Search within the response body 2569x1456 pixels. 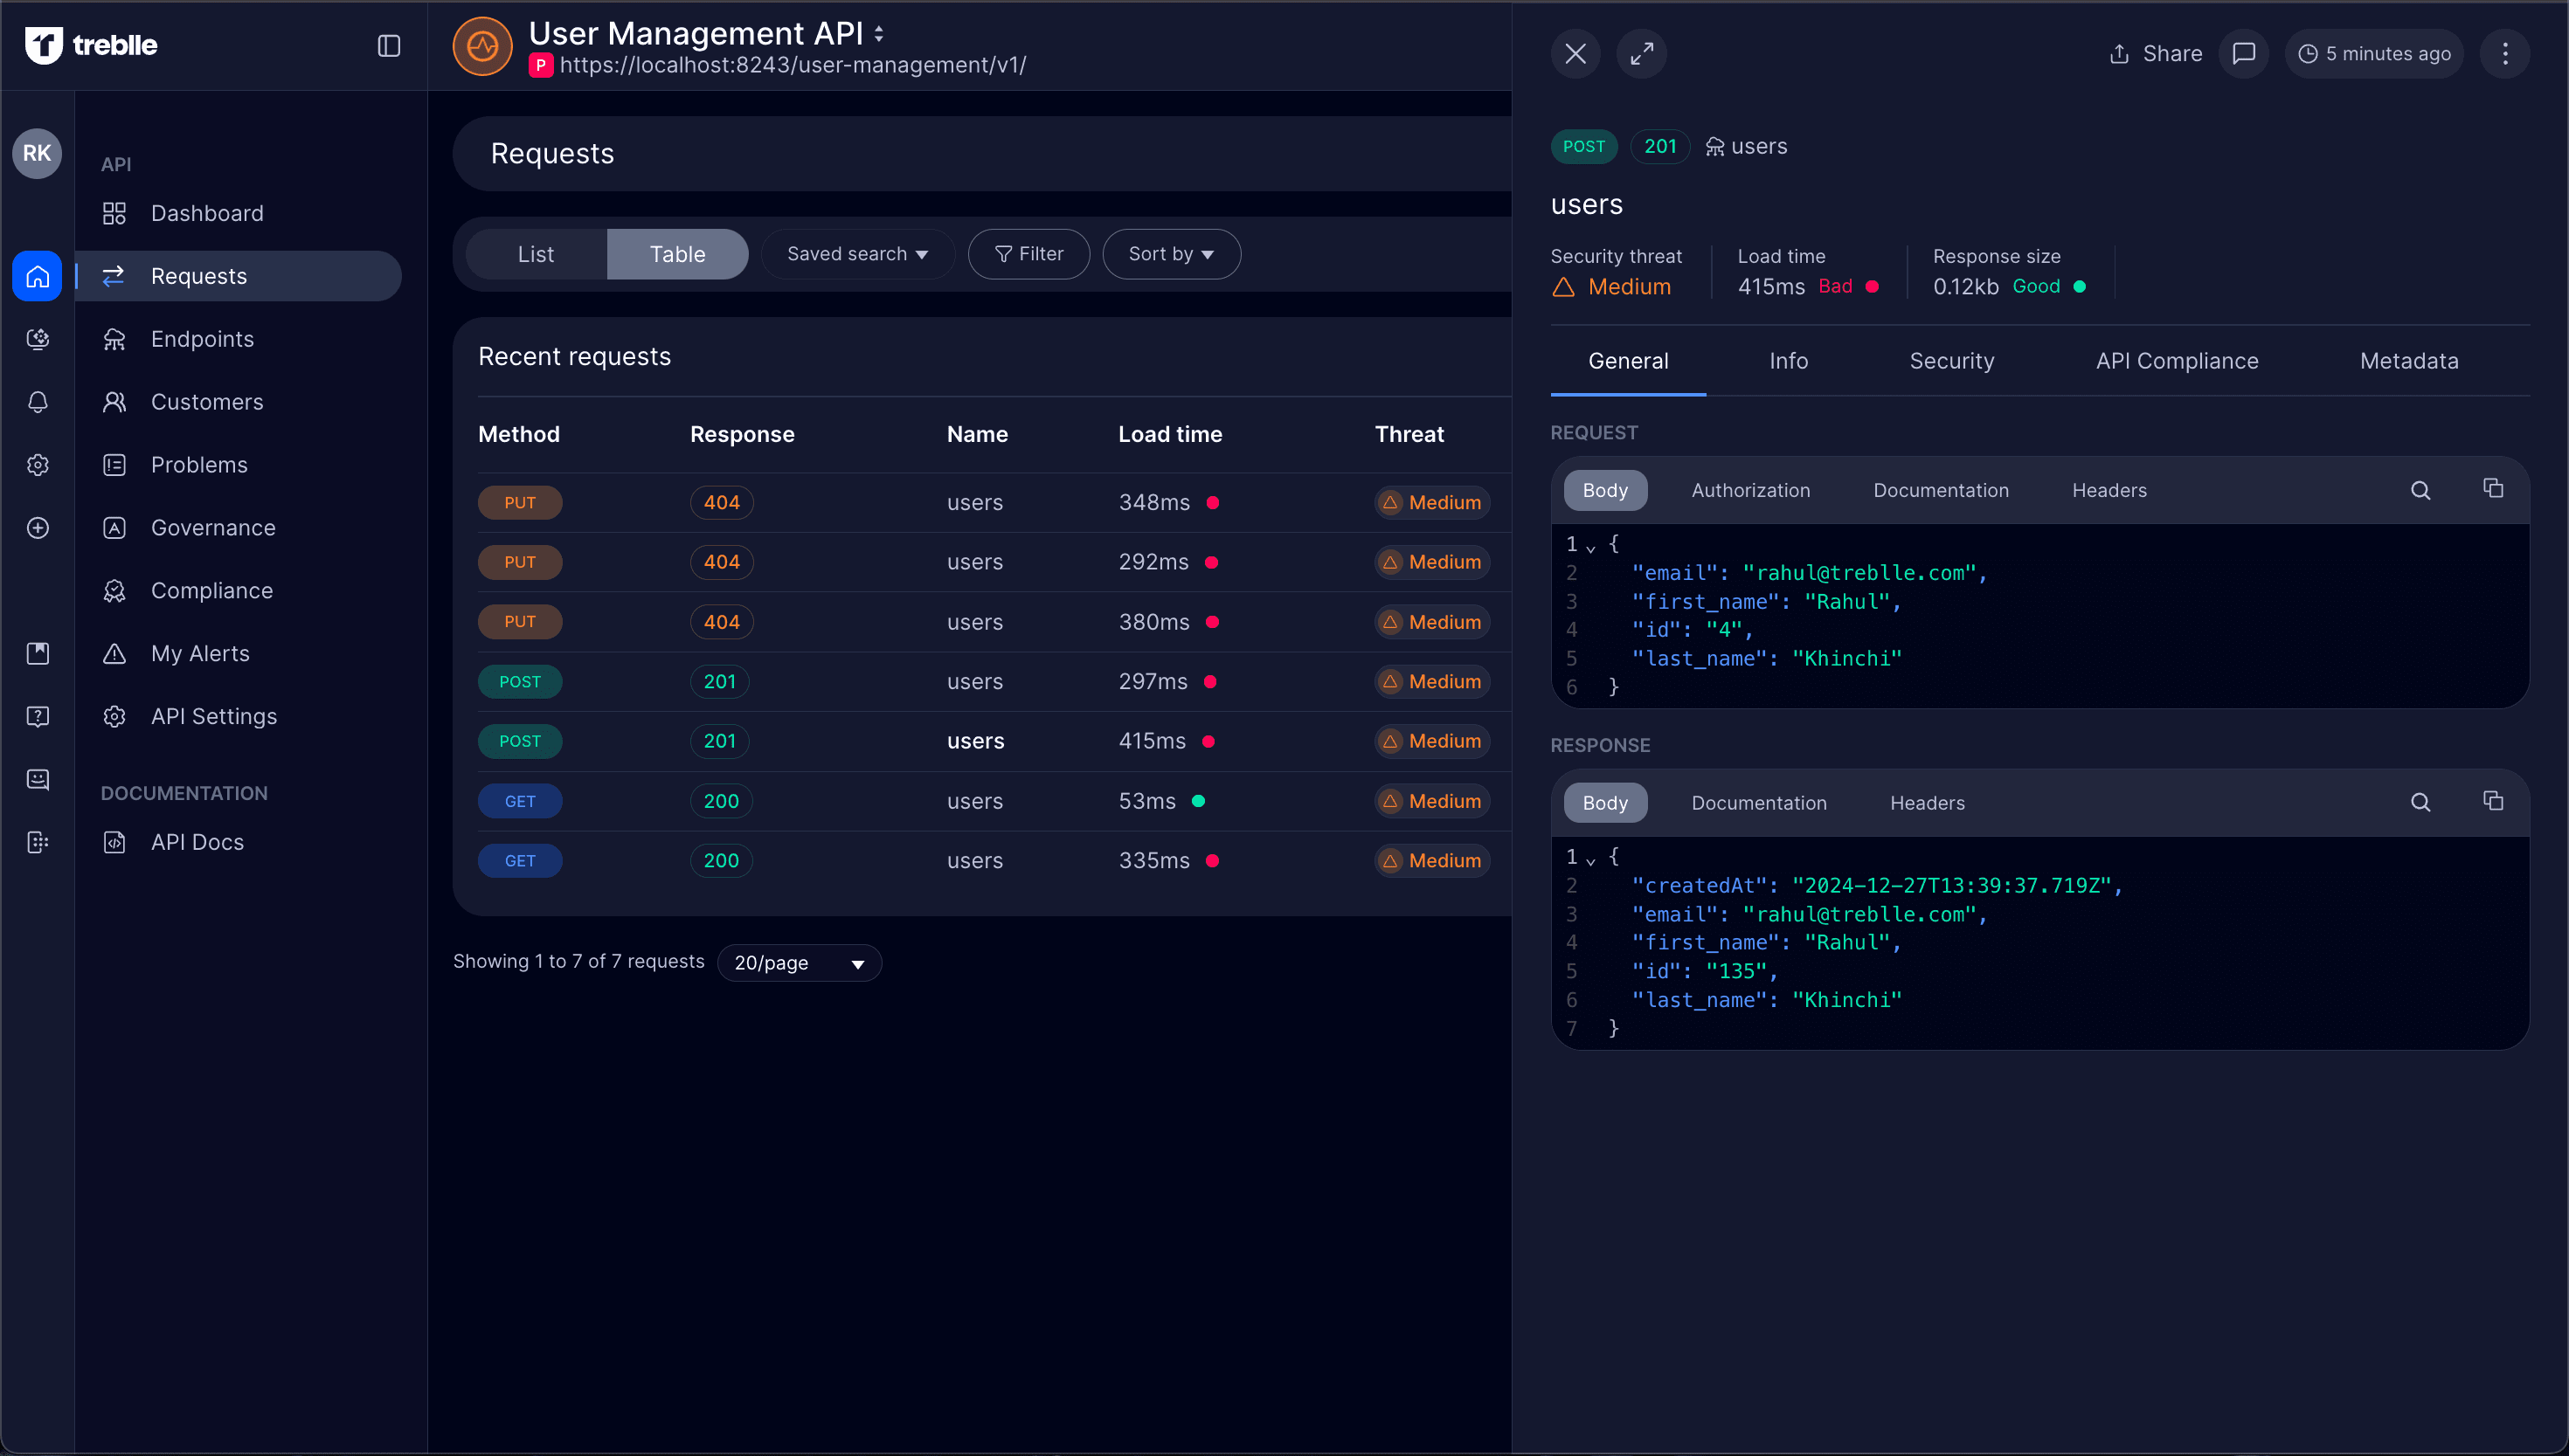2420,802
